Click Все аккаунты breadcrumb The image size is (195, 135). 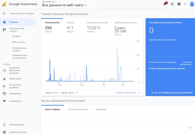point(49,2)
